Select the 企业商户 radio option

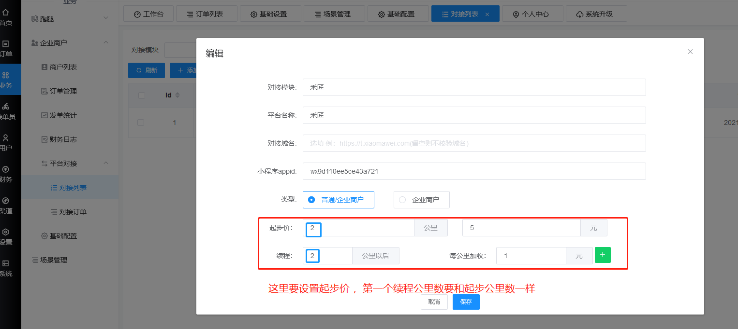click(421, 200)
